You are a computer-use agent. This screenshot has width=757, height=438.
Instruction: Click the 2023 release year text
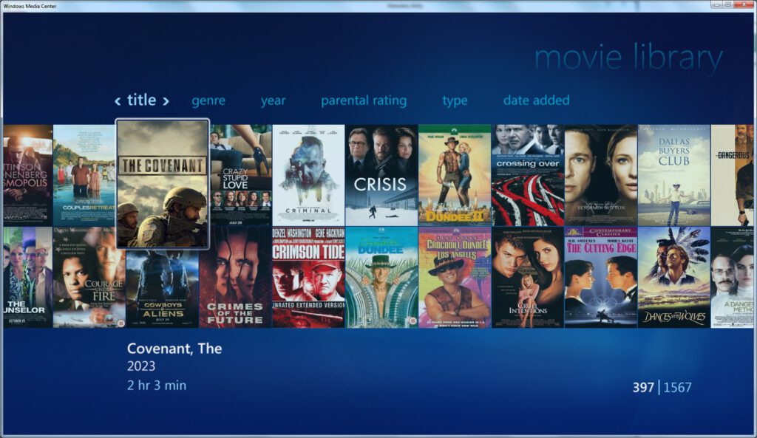pos(141,366)
